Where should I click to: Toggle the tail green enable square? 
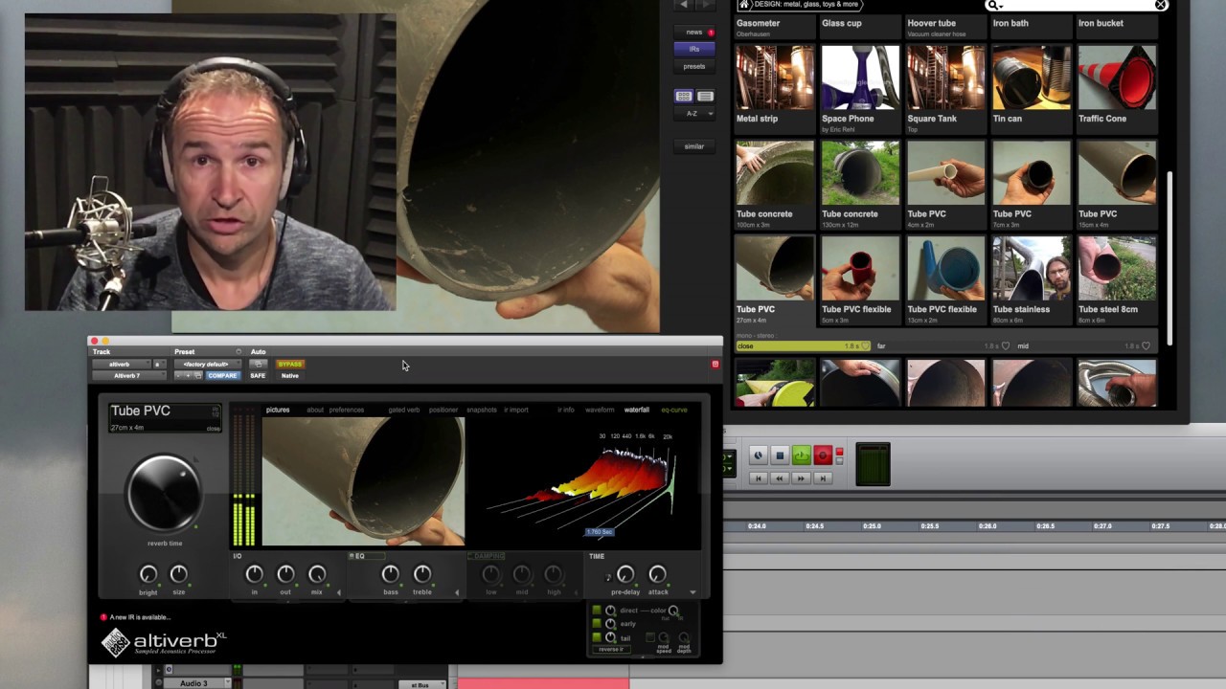pos(597,637)
